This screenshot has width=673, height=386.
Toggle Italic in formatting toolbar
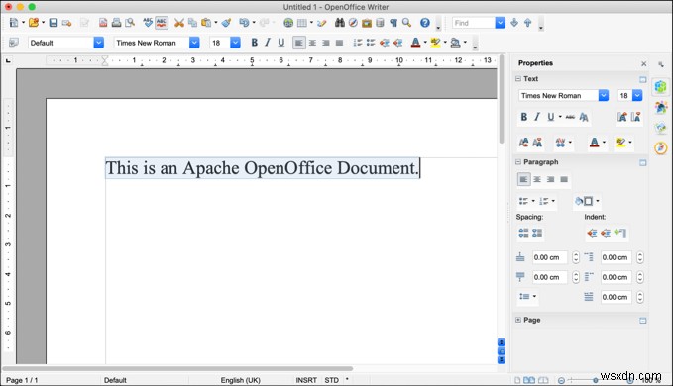coord(268,42)
